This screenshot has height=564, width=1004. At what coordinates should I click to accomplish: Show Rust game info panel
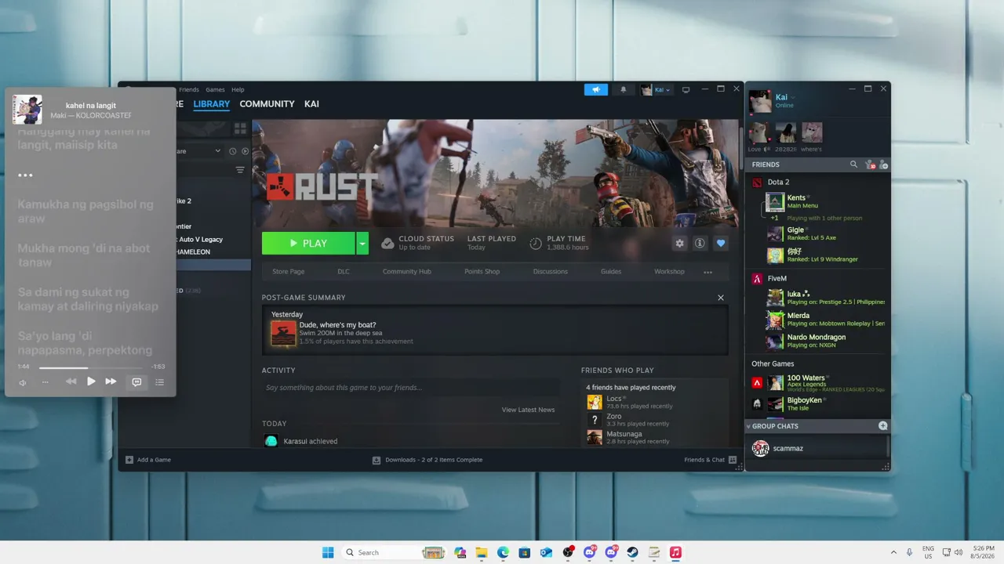[700, 244]
